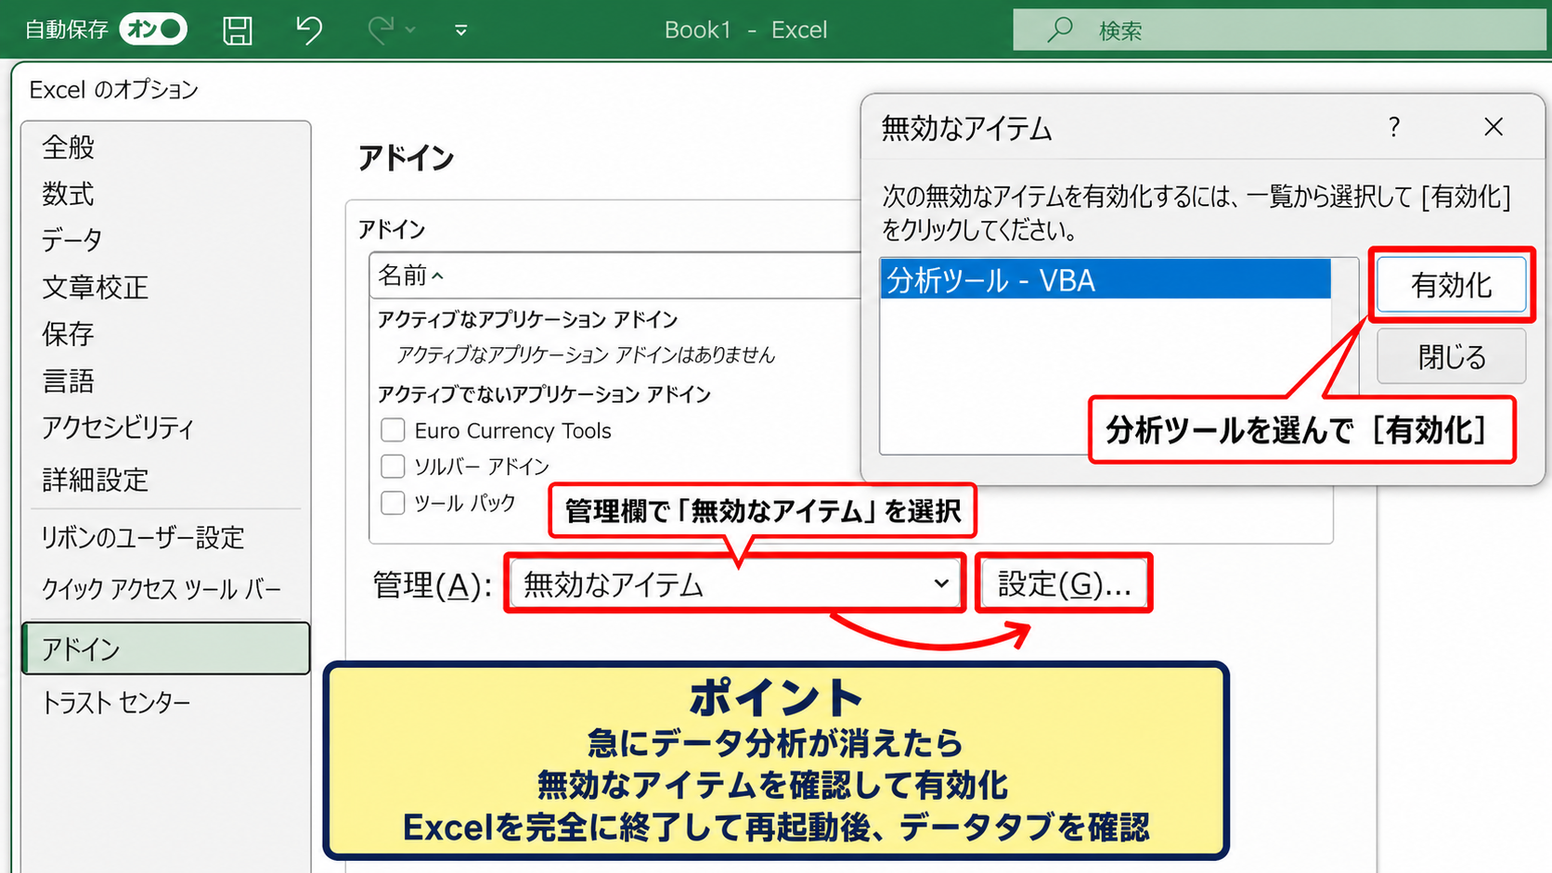Check the ツール パック checkbox
This screenshot has width=1552, height=873.
coord(393,502)
